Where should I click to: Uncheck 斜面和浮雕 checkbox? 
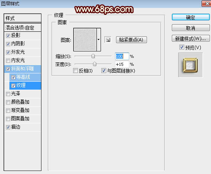(8, 69)
